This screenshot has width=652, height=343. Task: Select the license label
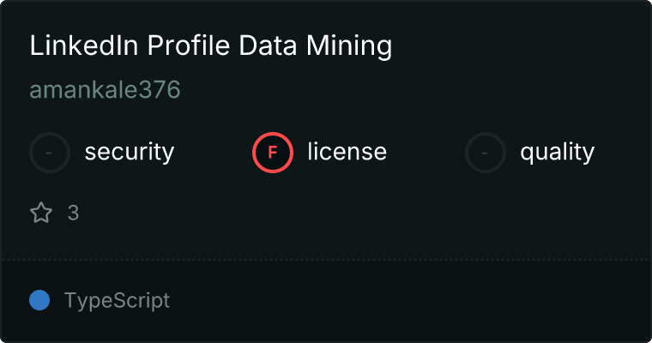click(x=347, y=153)
